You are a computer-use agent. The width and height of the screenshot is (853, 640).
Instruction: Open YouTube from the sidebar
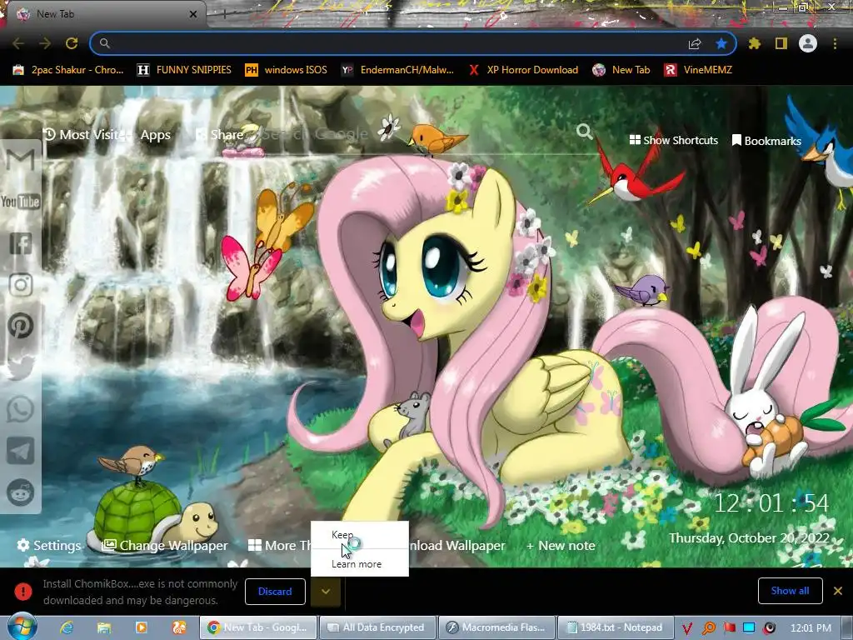coord(21,202)
